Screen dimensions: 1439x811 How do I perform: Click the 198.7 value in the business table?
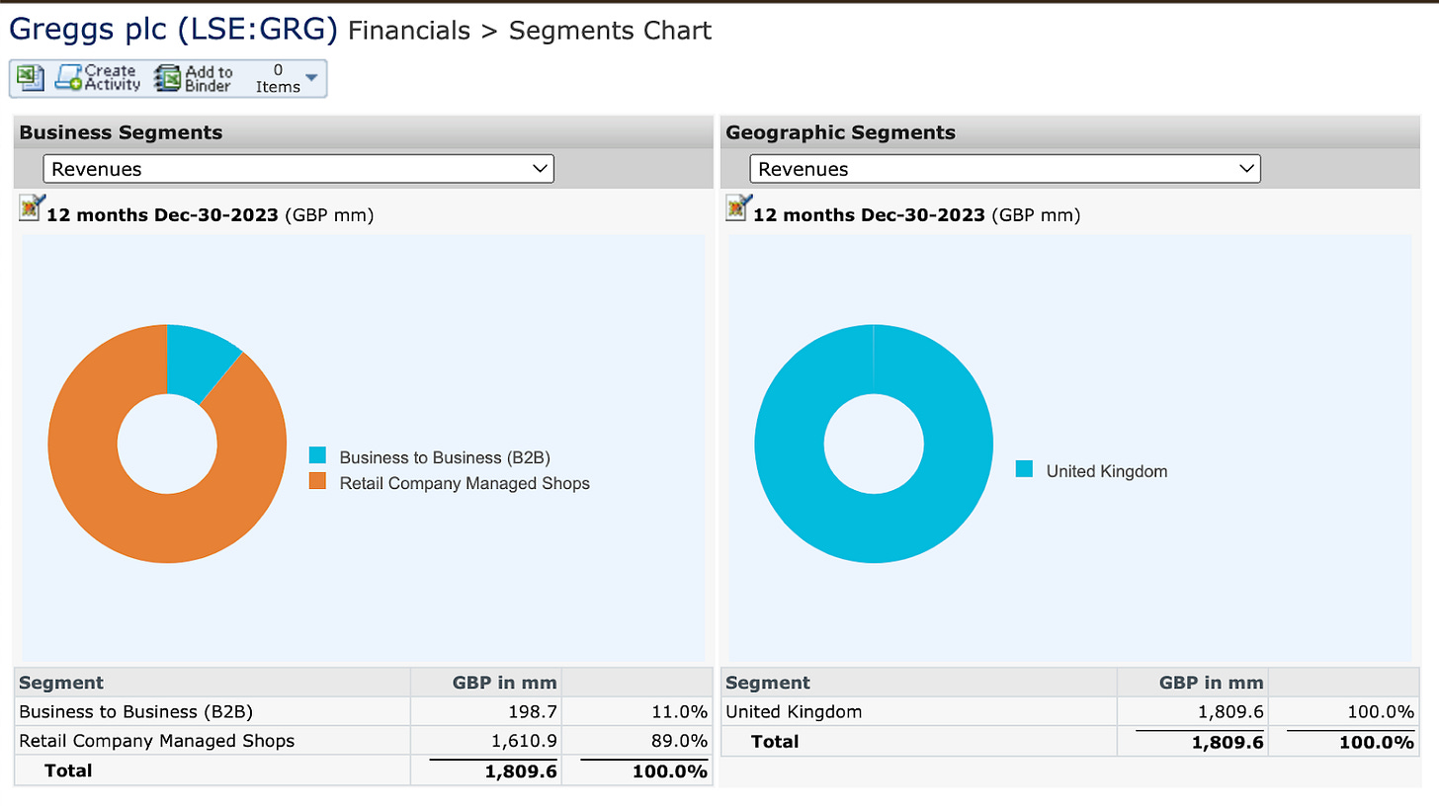[x=532, y=711]
